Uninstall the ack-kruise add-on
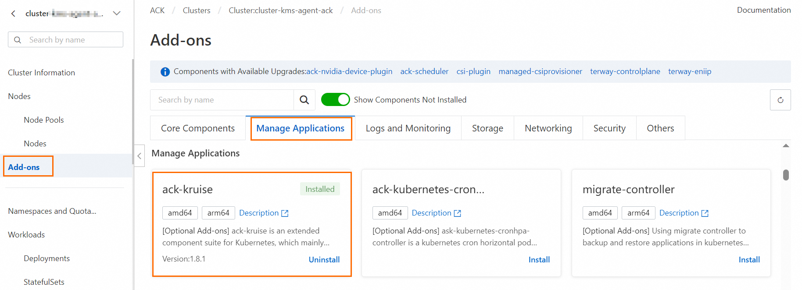The height and width of the screenshot is (290, 802). (324, 260)
